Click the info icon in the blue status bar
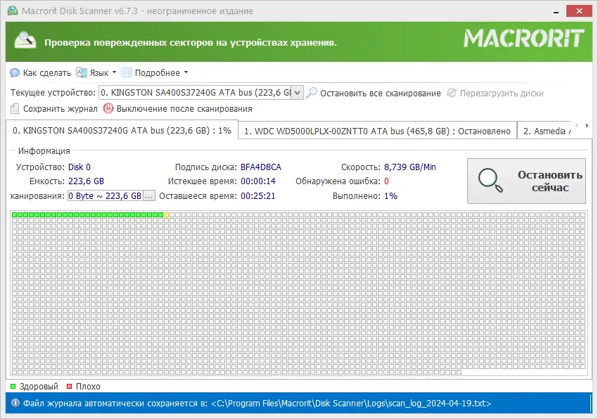 point(15,403)
